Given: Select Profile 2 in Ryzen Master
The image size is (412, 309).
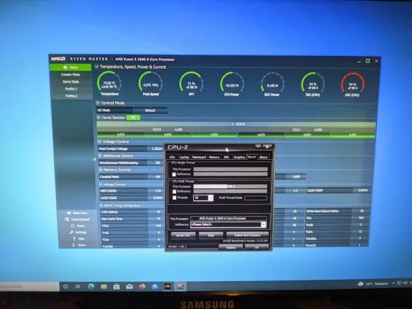Looking at the screenshot, I should [x=71, y=96].
